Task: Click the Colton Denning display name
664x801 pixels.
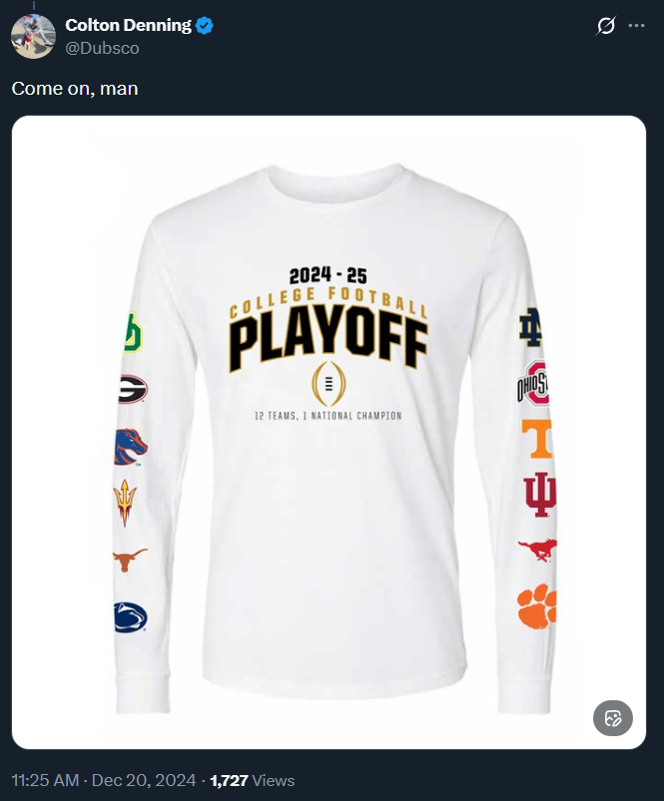Action: (128, 25)
